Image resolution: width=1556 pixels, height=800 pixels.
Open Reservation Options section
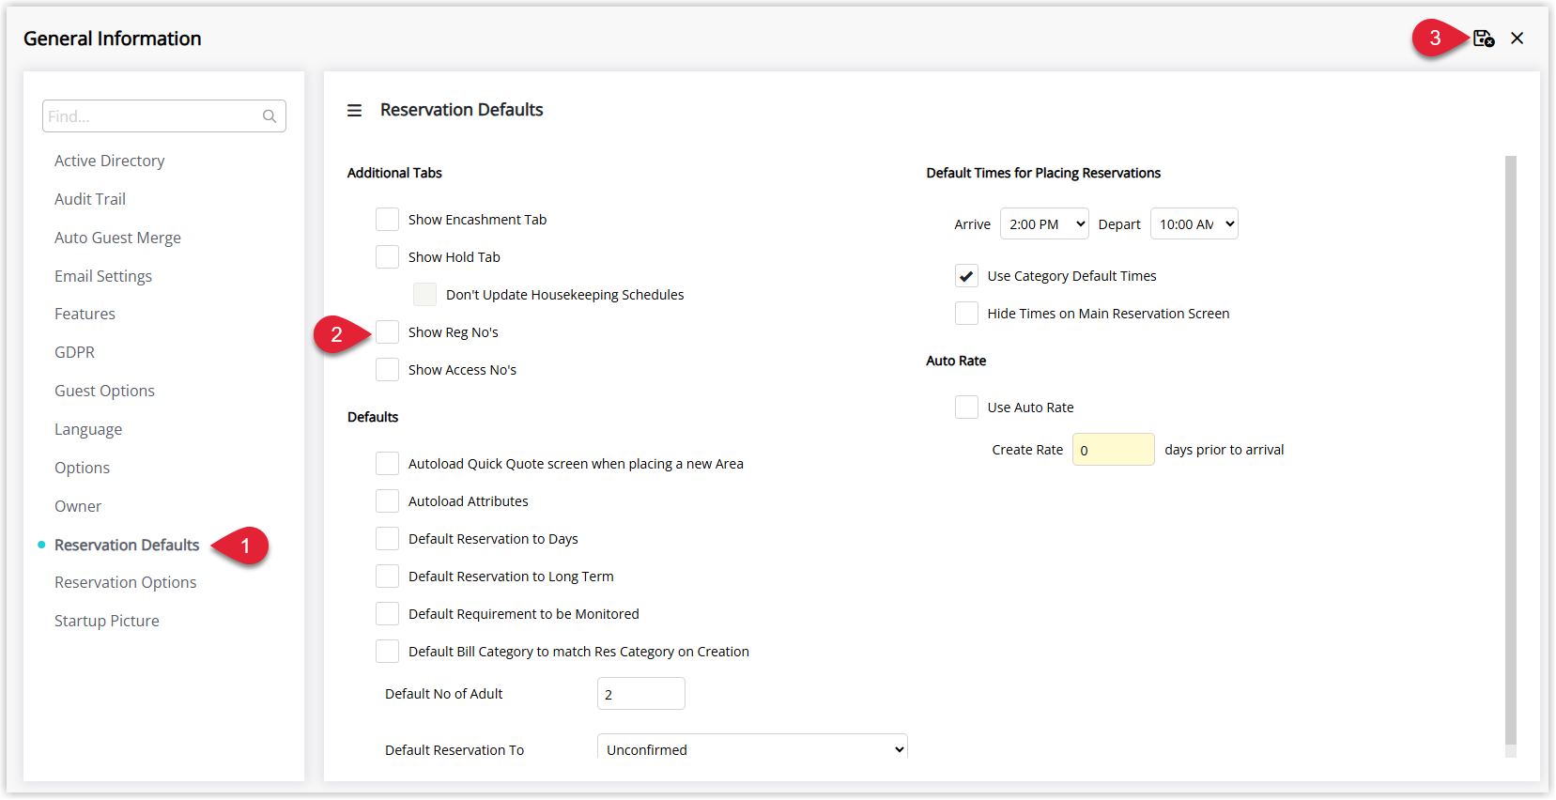(126, 582)
